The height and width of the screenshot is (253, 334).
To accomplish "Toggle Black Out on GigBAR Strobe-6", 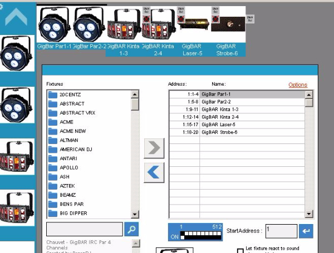I will [249, 18].
